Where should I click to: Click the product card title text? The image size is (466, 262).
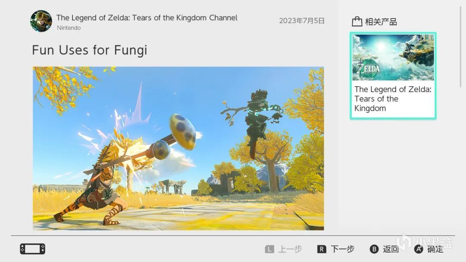(x=393, y=99)
